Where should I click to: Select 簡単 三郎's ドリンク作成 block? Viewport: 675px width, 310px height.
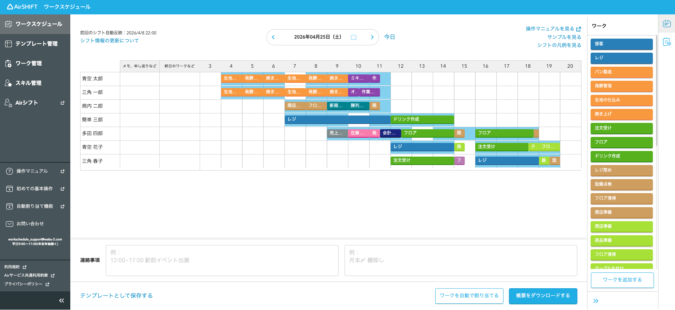422,119
